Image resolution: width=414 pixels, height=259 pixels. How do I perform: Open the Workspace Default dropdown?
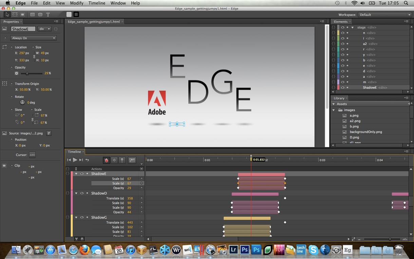click(385, 15)
